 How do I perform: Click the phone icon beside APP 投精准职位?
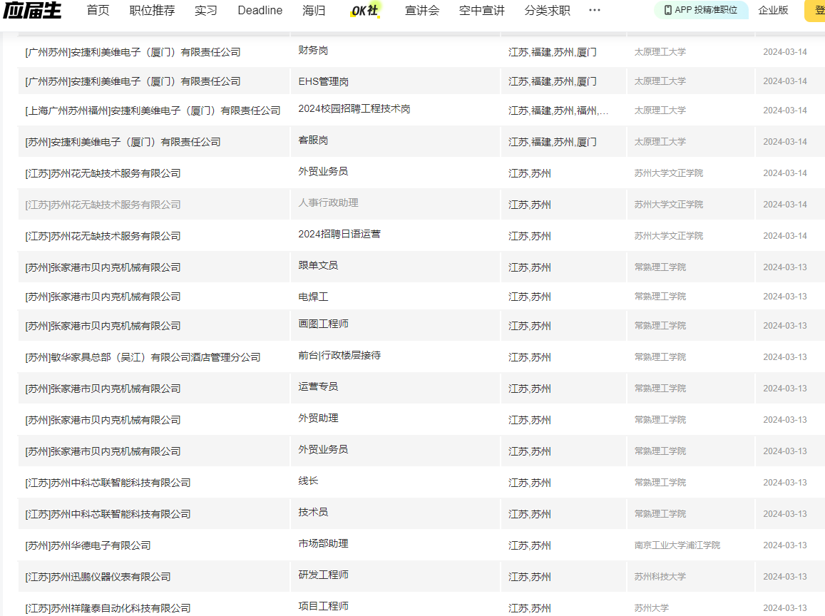click(x=667, y=10)
